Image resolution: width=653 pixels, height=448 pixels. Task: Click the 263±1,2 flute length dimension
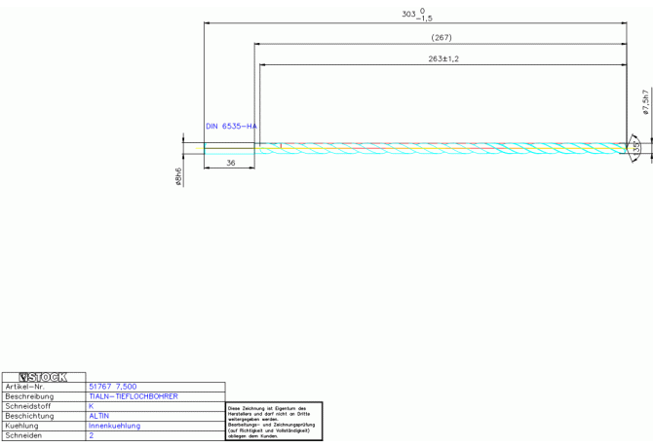[443, 59]
